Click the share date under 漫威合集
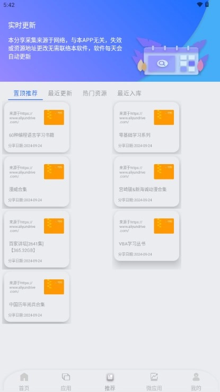This screenshot has height=392, width=220. [25, 200]
